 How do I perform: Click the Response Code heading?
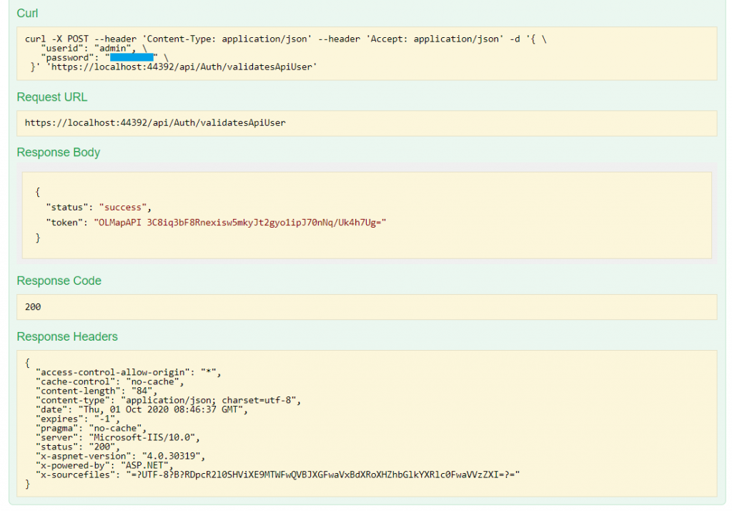point(59,281)
